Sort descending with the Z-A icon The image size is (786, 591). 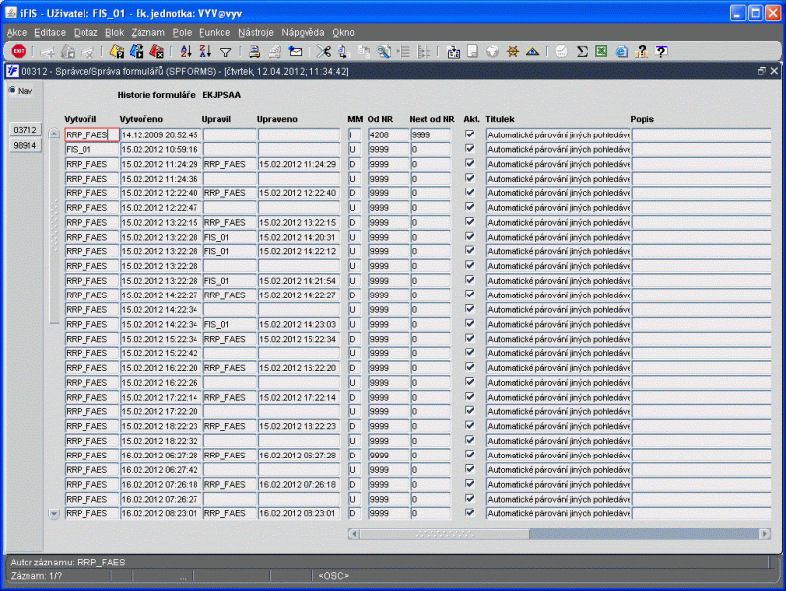click(205, 51)
